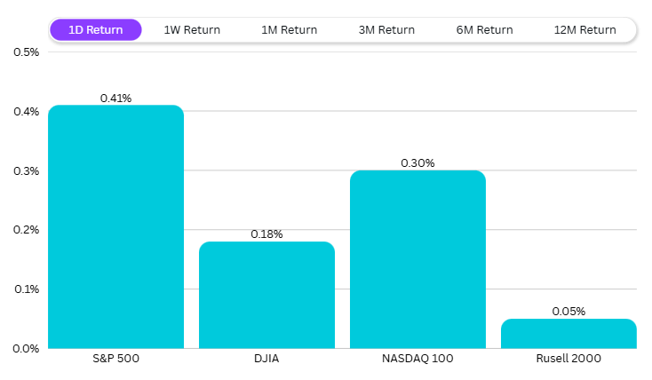Switch to 6M Return tab
652x380 pixels.
point(484,29)
